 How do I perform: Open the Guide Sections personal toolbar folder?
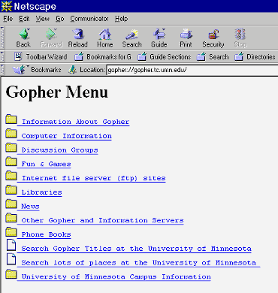pos(165,57)
